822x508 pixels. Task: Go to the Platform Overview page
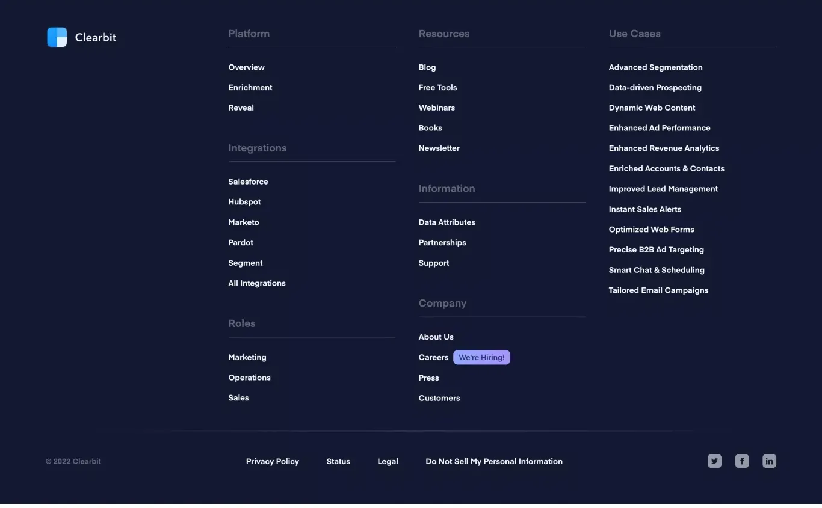(x=246, y=67)
